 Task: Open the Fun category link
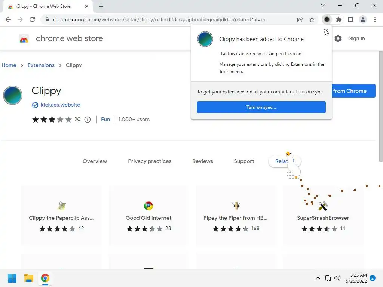(105, 119)
